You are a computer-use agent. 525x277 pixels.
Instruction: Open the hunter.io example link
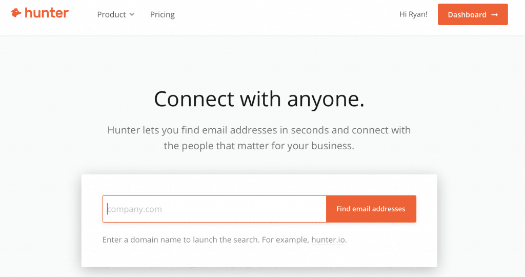coord(328,240)
